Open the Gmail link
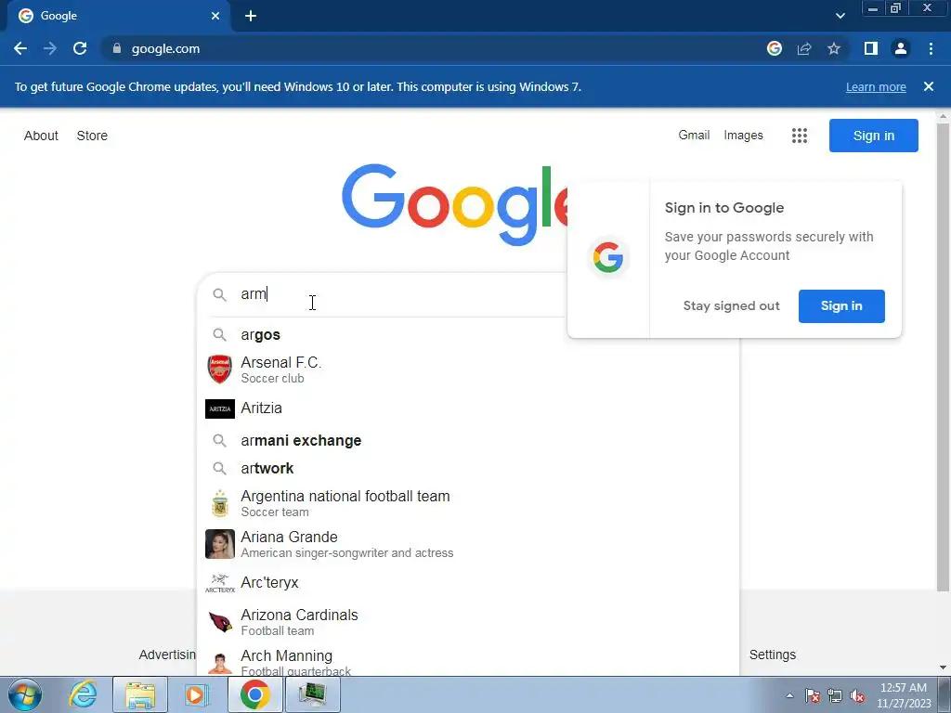 694,136
